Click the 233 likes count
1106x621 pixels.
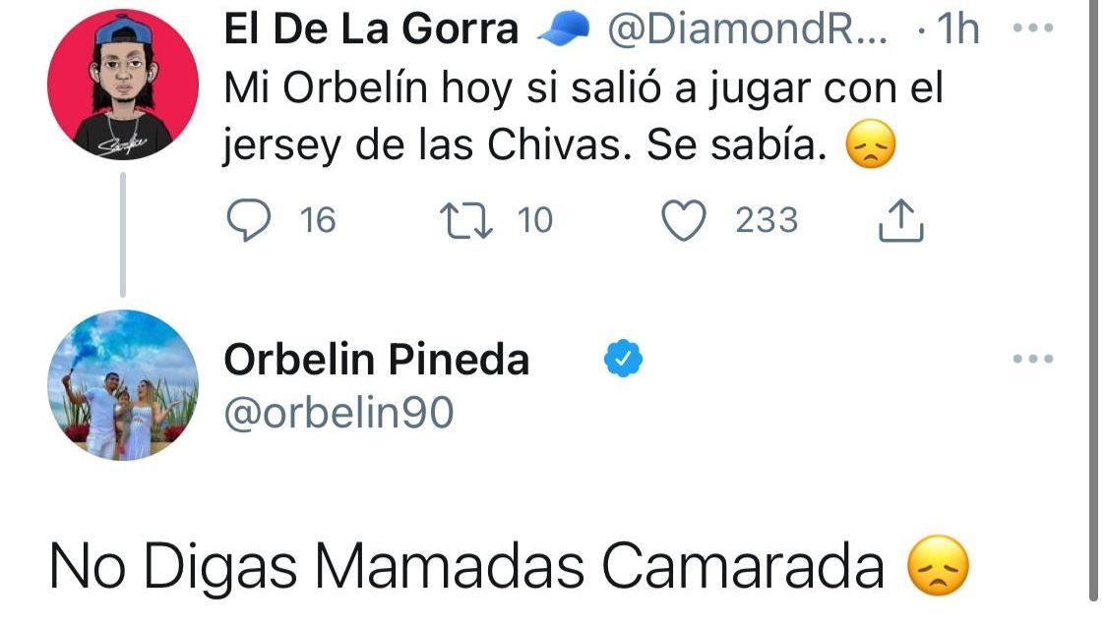tap(767, 220)
